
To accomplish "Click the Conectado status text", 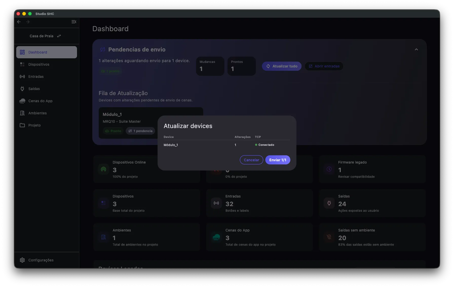I will click(x=266, y=145).
